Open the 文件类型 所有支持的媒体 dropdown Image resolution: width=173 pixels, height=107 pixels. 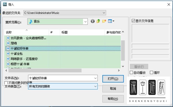(x=95, y=86)
